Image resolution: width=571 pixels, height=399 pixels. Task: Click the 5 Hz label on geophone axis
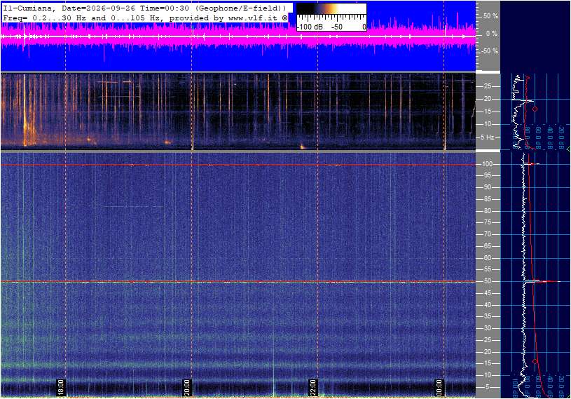coord(487,137)
